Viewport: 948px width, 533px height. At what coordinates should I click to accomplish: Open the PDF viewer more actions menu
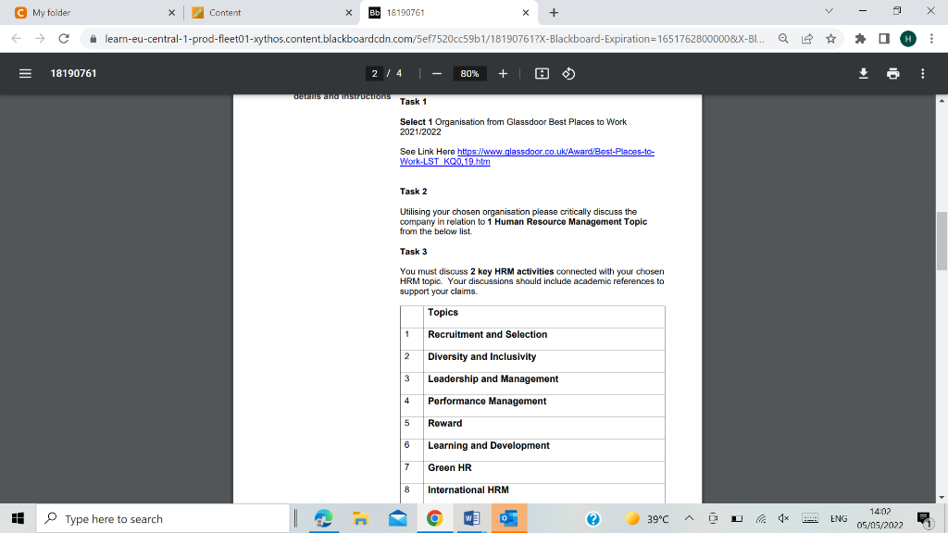click(x=923, y=73)
